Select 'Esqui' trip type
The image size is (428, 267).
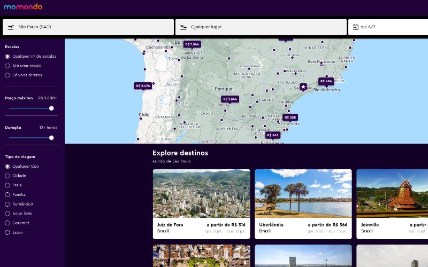click(14, 232)
